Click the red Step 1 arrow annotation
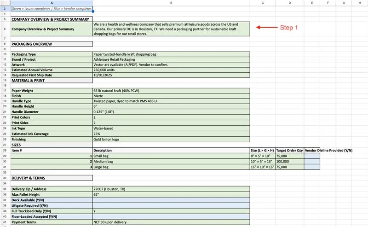Image resolution: width=368 pixels, height=227 pixels. coord(266,28)
